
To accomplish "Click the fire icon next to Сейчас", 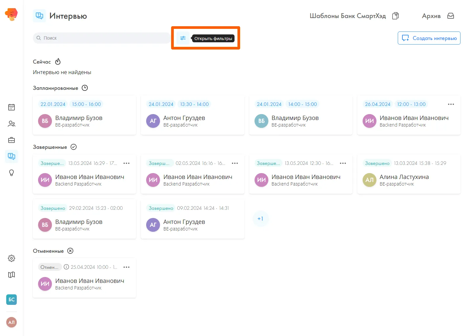I will (x=58, y=62).
